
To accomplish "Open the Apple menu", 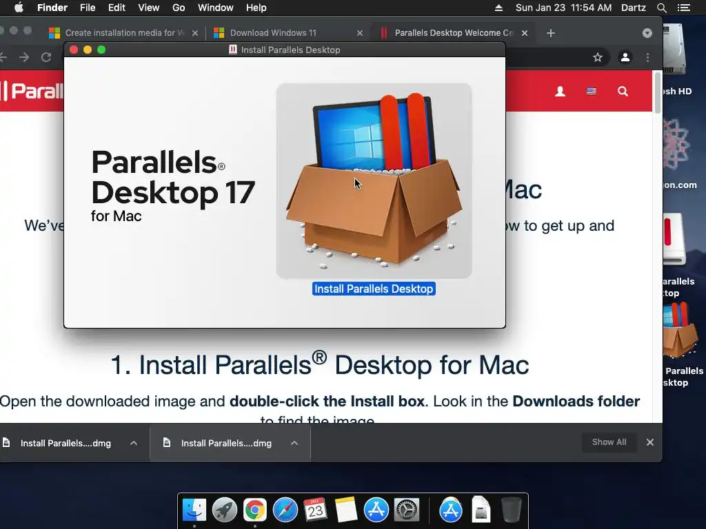I will point(19,8).
